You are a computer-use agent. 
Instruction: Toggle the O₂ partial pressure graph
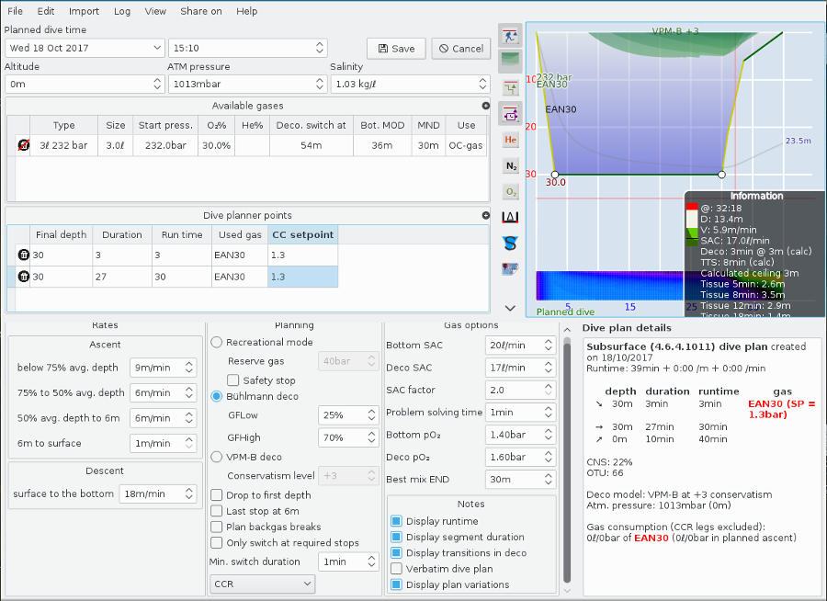(510, 193)
